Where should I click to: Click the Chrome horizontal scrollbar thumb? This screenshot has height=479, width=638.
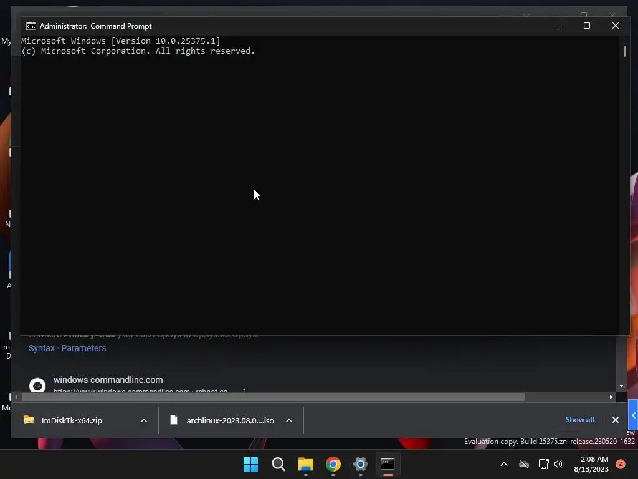273,397
